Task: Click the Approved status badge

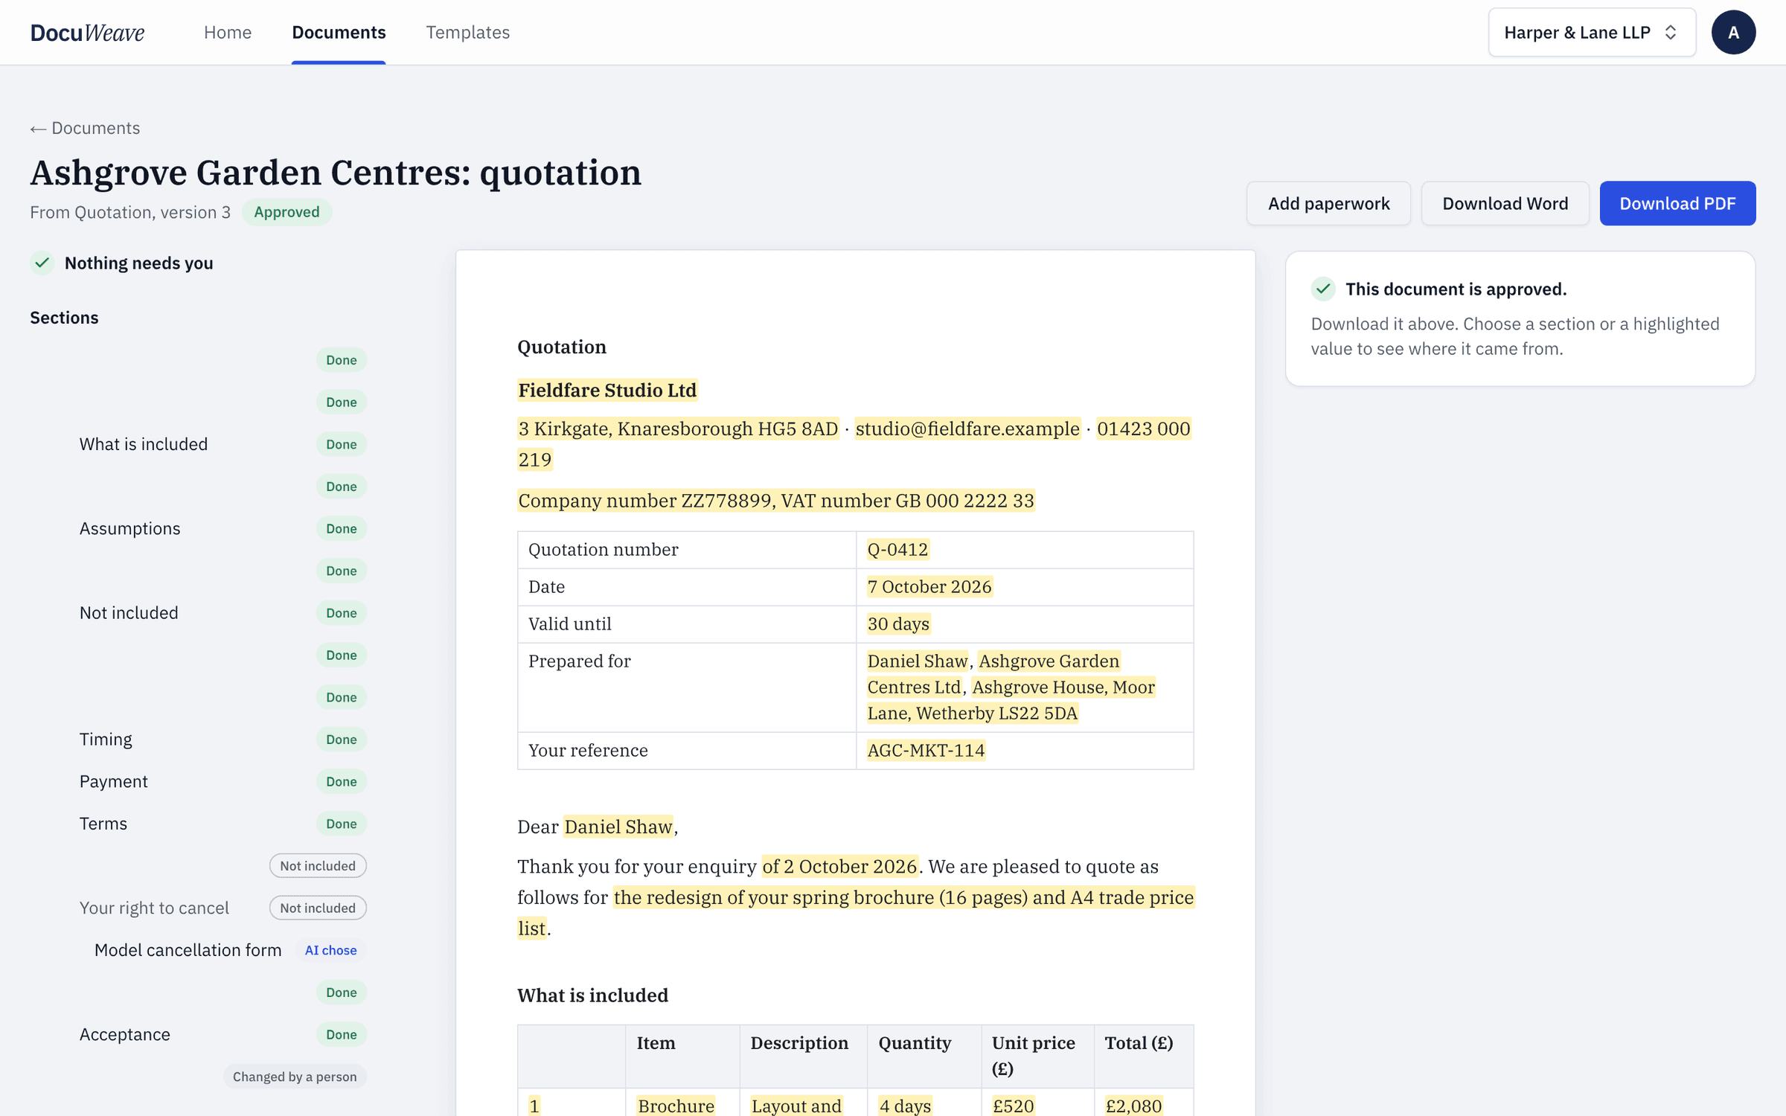Action: point(287,212)
